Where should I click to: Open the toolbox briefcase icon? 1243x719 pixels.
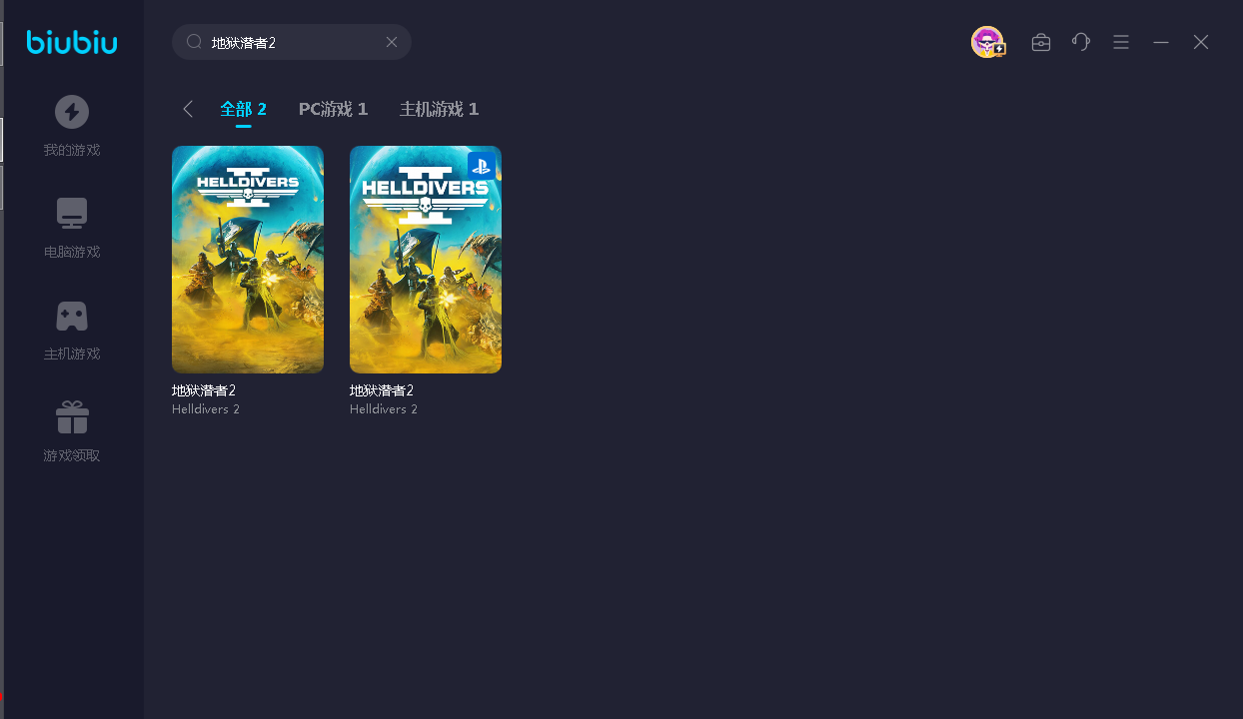[1041, 42]
